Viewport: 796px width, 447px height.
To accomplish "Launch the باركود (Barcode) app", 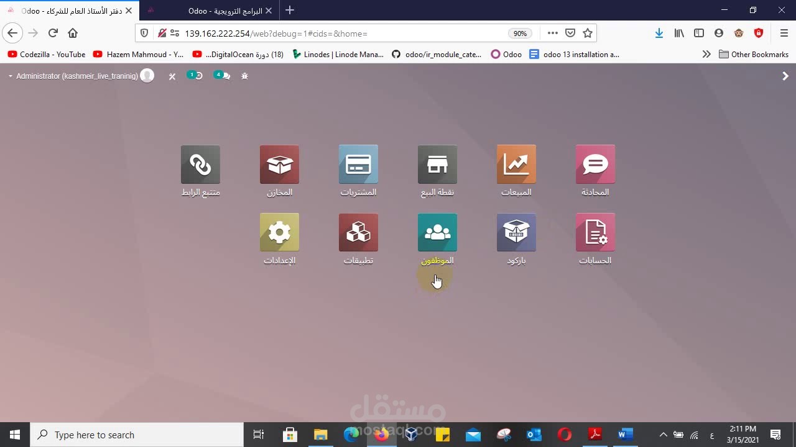I will click(x=516, y=233).
